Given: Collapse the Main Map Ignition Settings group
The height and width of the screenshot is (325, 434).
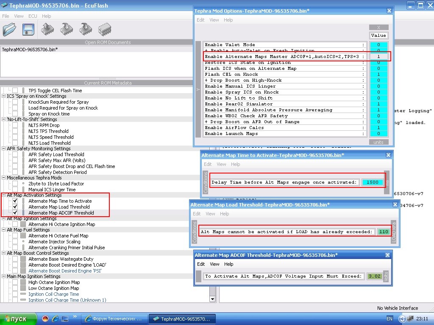Looking at the screenshot, I should click(3, 276).
